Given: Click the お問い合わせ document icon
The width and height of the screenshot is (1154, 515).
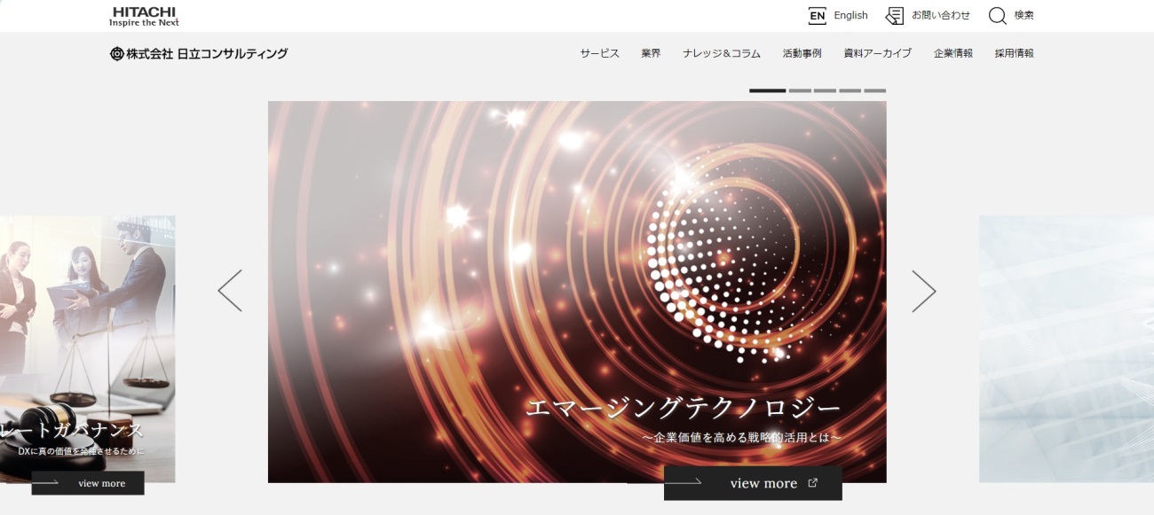Looking at the screenshot, I should coord(895,16).
